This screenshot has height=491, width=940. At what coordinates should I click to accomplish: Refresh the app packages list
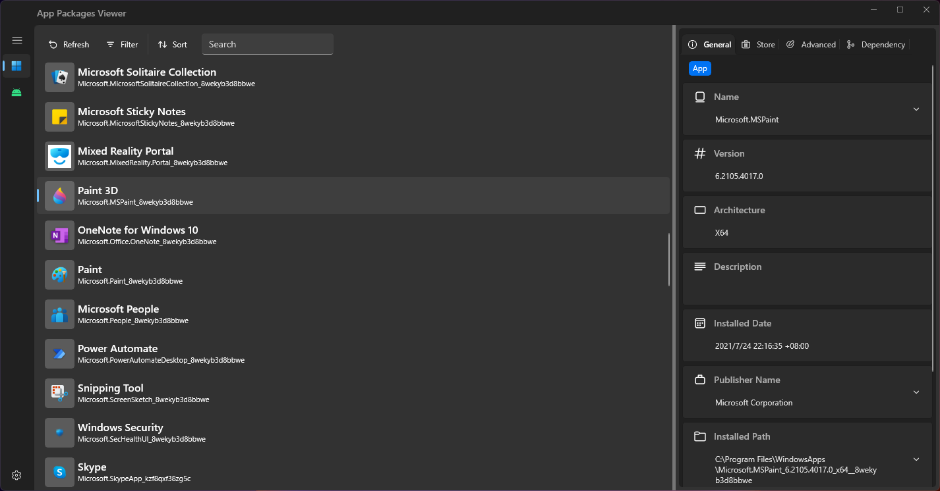(x=69, y=45)
